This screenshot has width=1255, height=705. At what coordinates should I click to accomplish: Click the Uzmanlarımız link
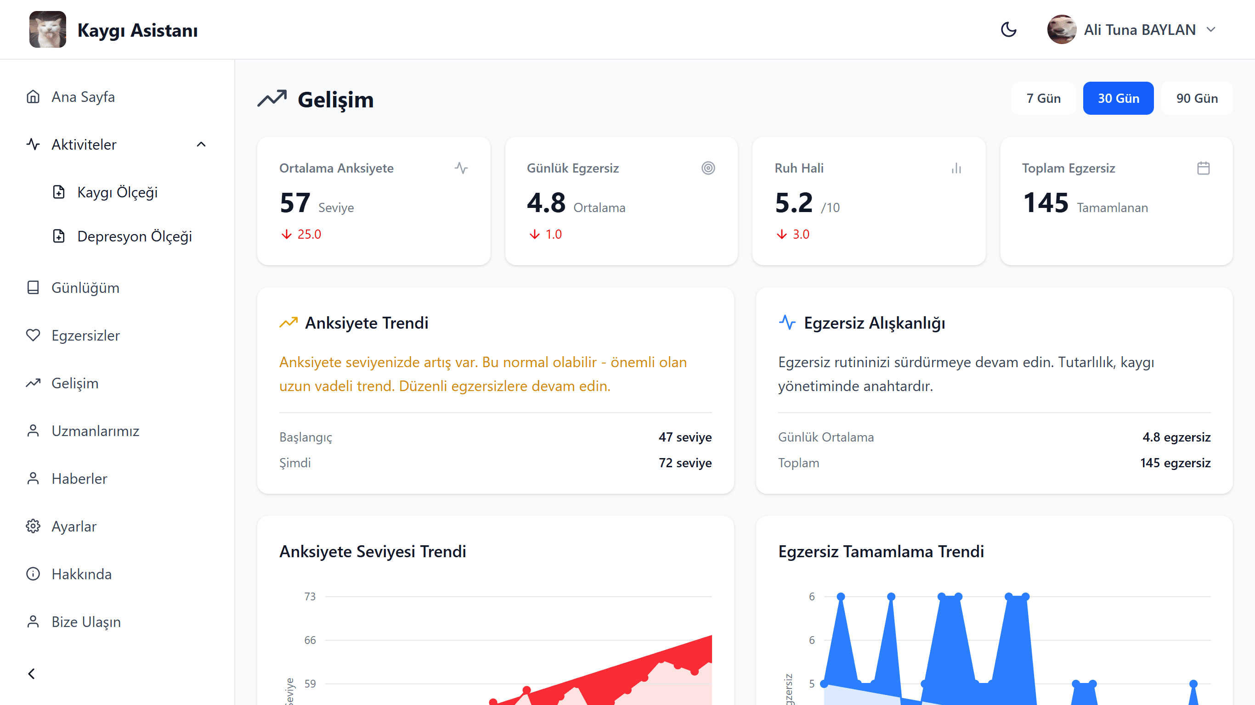coord(95,431)
